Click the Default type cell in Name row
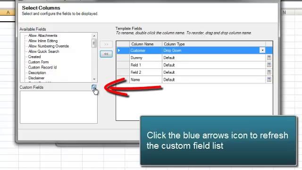The image size is (302, 170). pyautogui.click(x=214, y=80)
